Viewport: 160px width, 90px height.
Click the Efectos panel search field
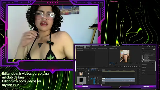(x=147, y=50)
